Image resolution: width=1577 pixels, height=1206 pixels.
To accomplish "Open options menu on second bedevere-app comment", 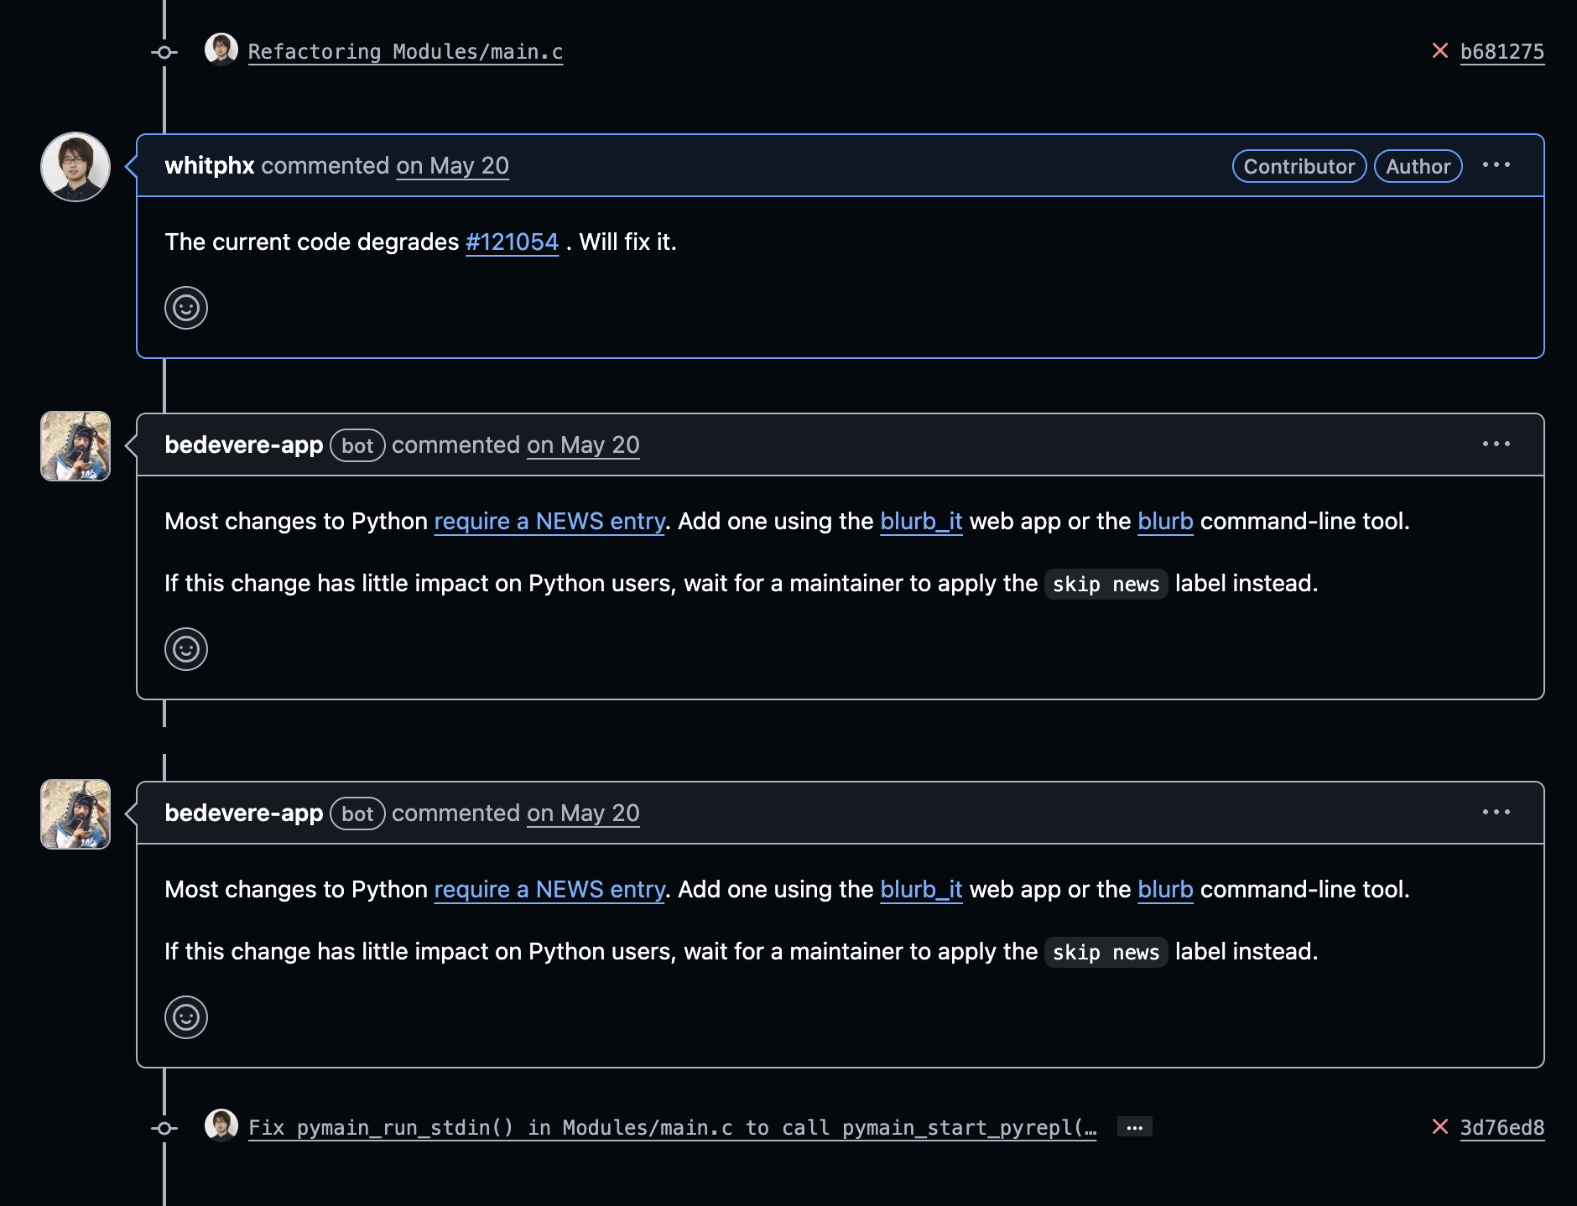I will point(1496,812).
